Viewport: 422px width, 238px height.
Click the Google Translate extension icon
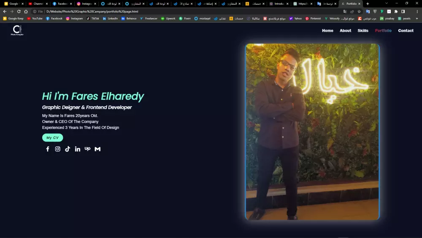[x=368, y=11]
